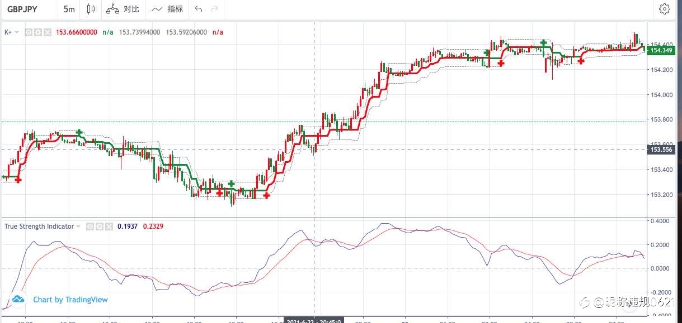Click the K+ value 153.59206000
This screenshot has width=682, height=323.
(x=186, y=32)
